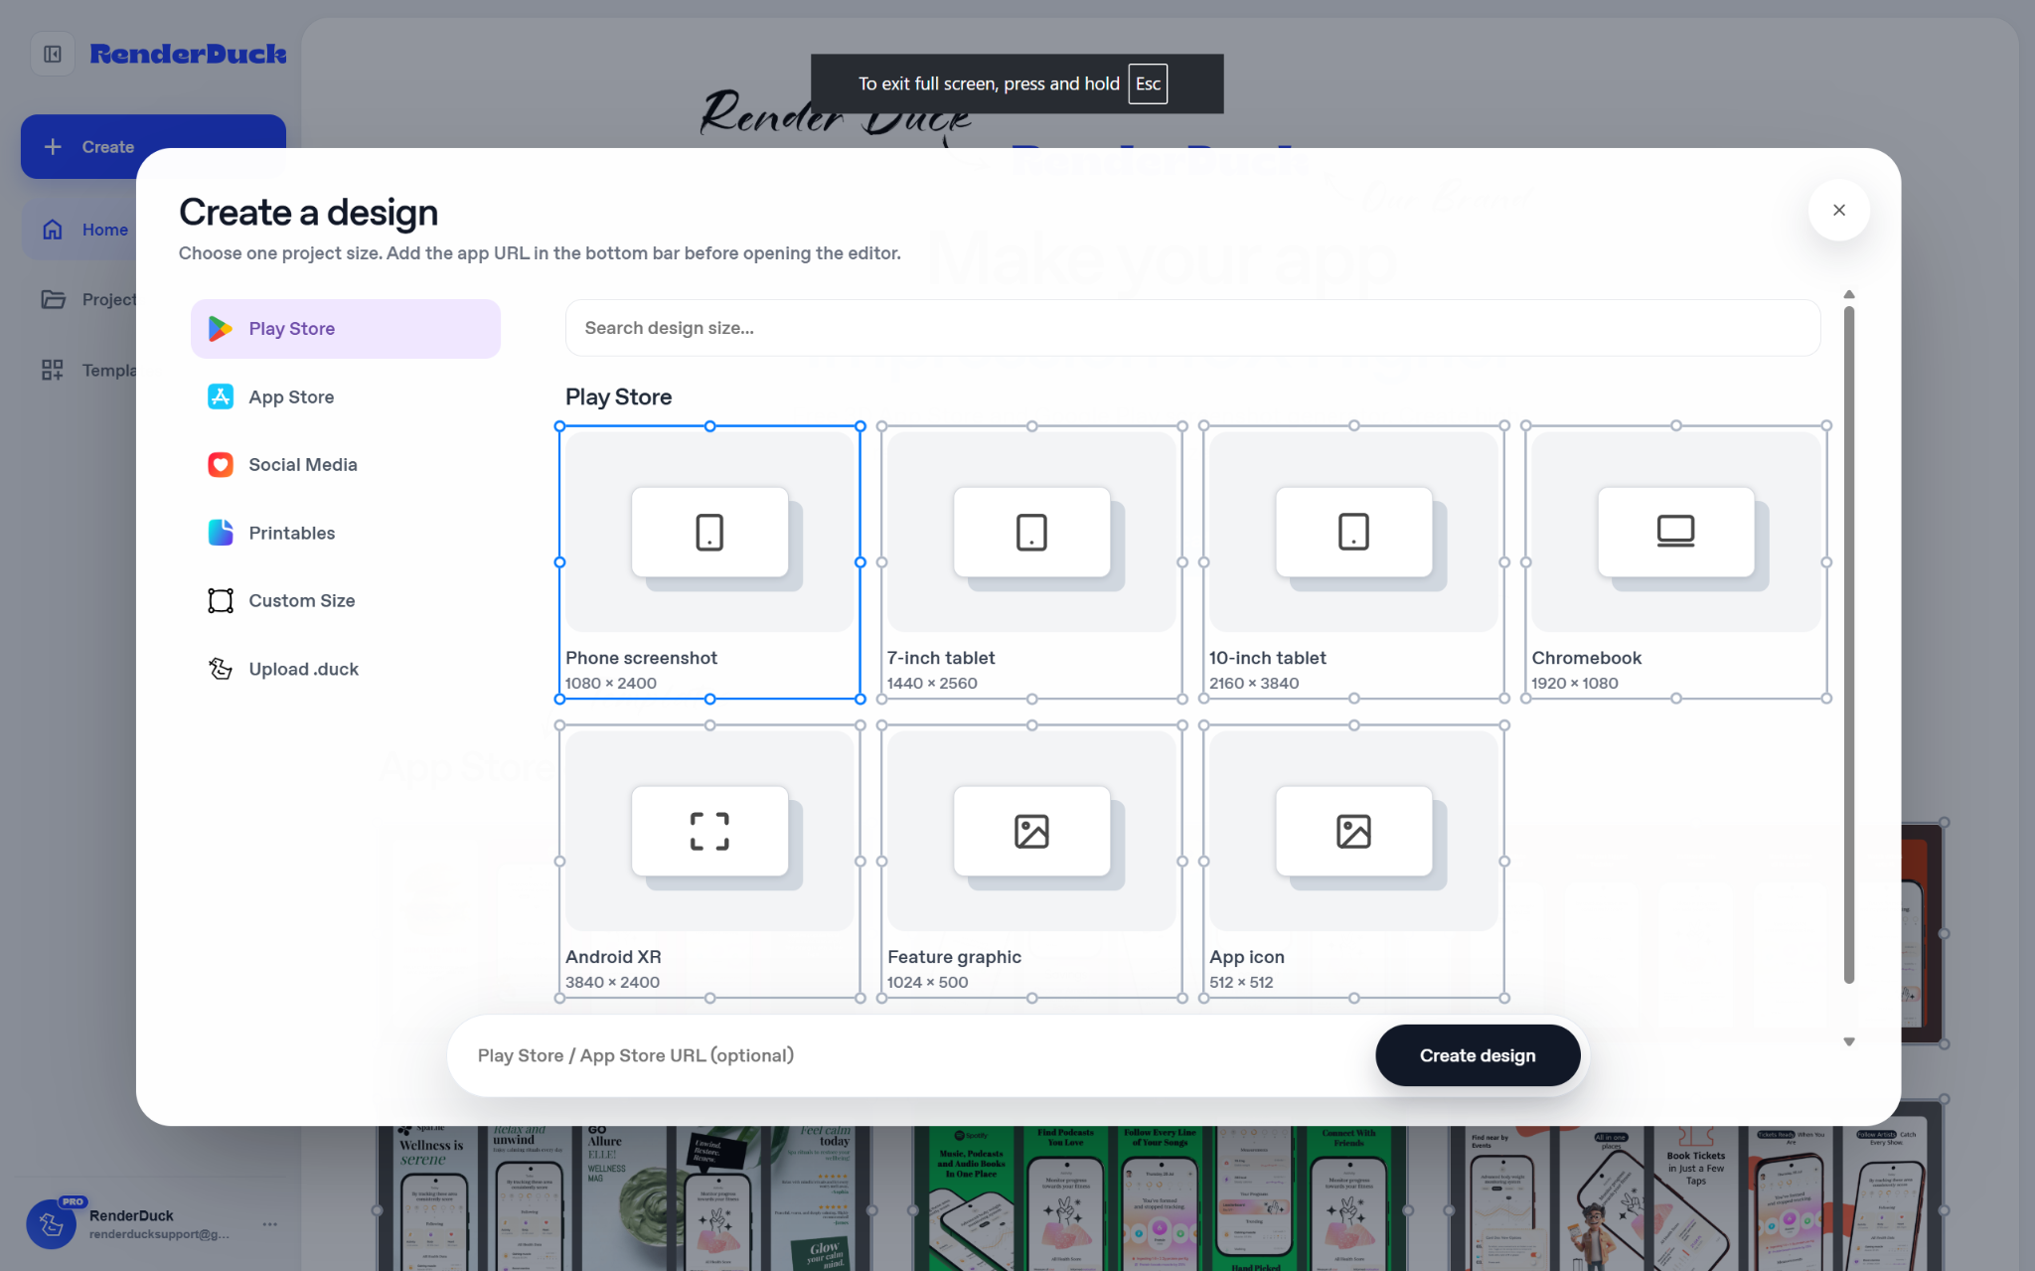Click the Esc key hint in fullscreen notice

coord(1148,83)
